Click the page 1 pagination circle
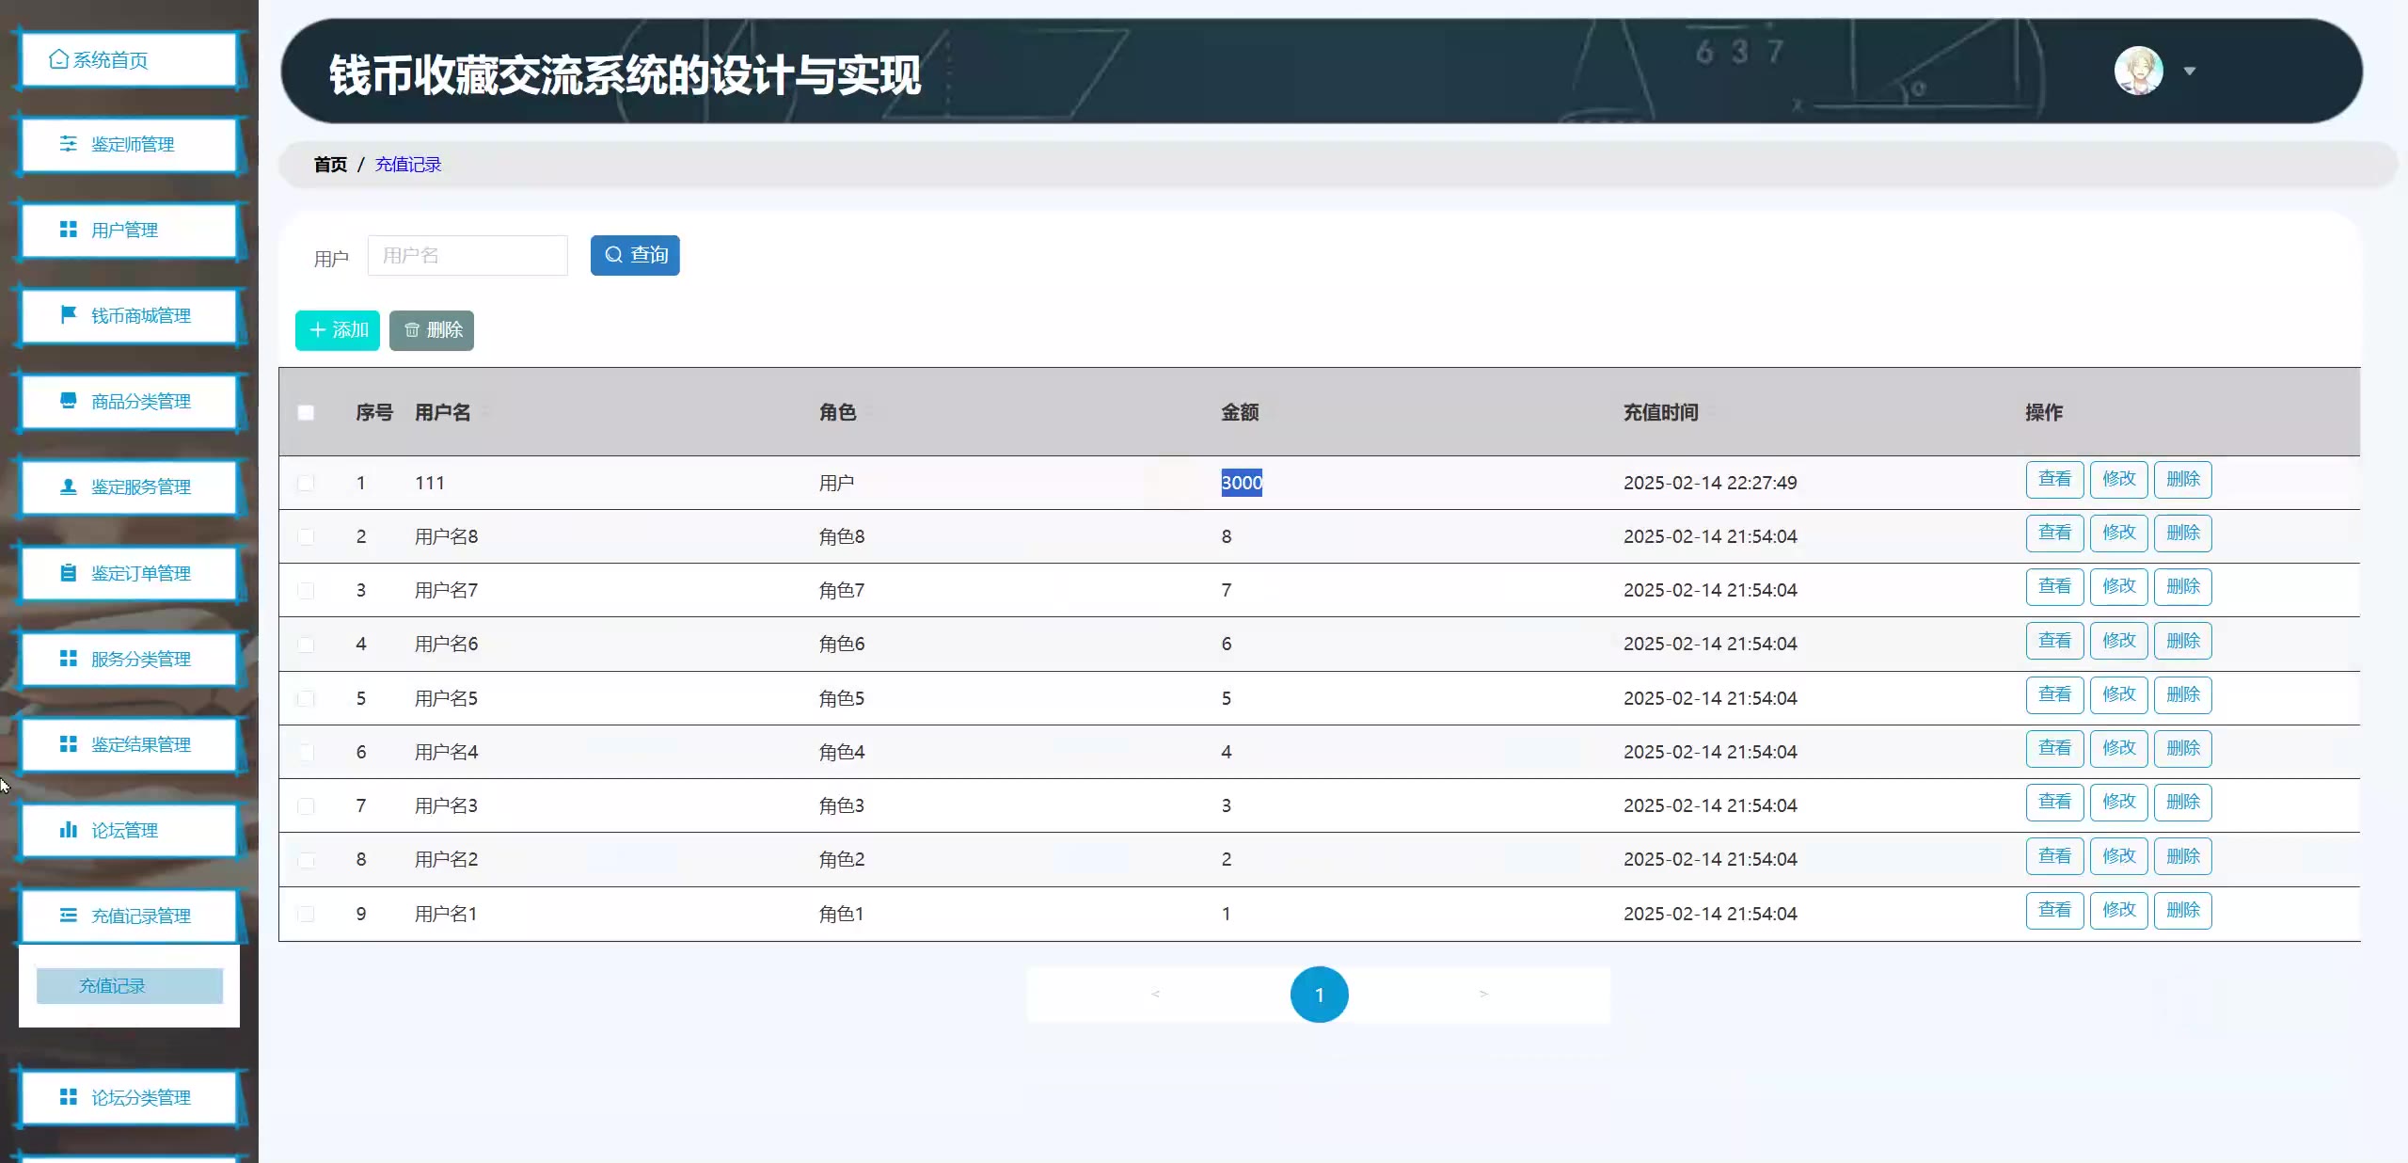Viewport: 2408px width, 1163px height. click(1319, 995)
